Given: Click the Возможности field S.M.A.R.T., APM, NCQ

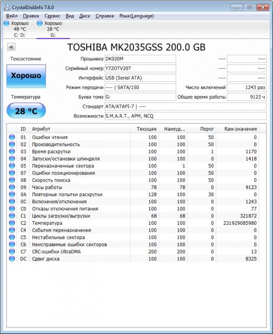Looking at the screenshot, I should pyautogui.click(x=186, y=116).
